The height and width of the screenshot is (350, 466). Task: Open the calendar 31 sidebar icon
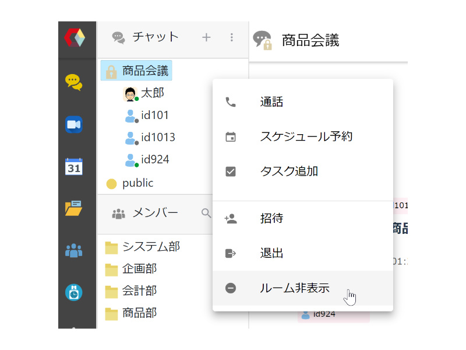point(74,166)
